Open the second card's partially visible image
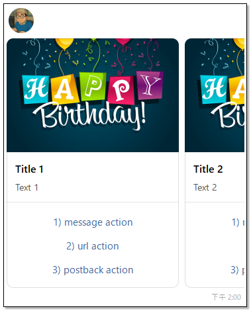The image size is (251, 311). pos(215,95)
